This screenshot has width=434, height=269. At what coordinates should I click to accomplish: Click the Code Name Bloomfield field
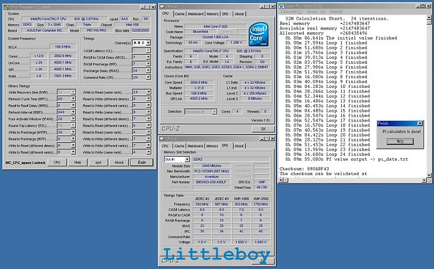pos(200,31)
